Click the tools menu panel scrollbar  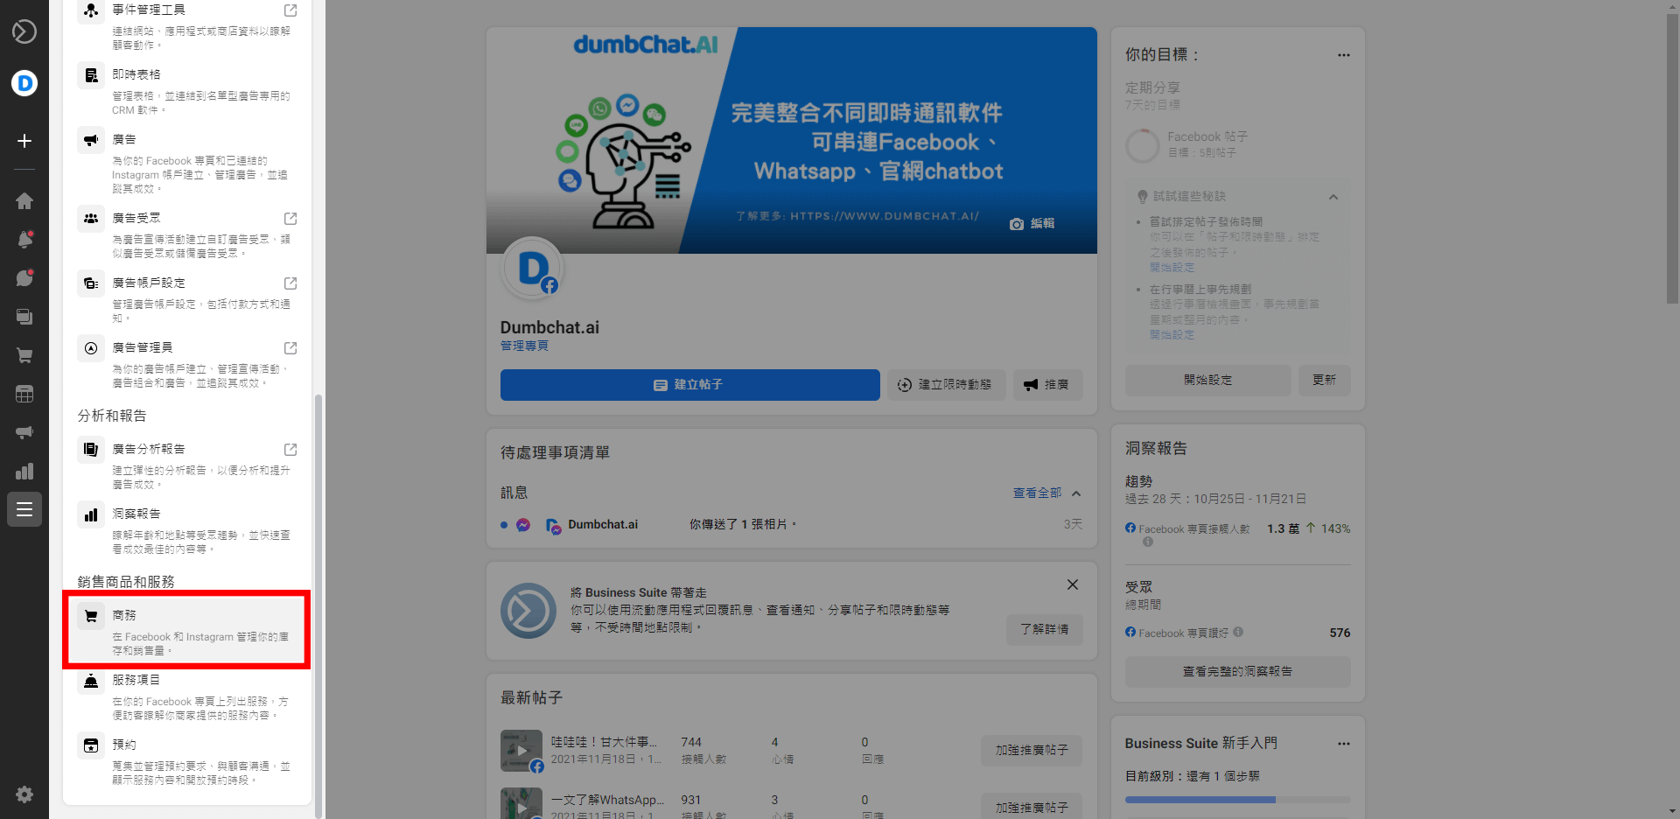coord(318,605)
